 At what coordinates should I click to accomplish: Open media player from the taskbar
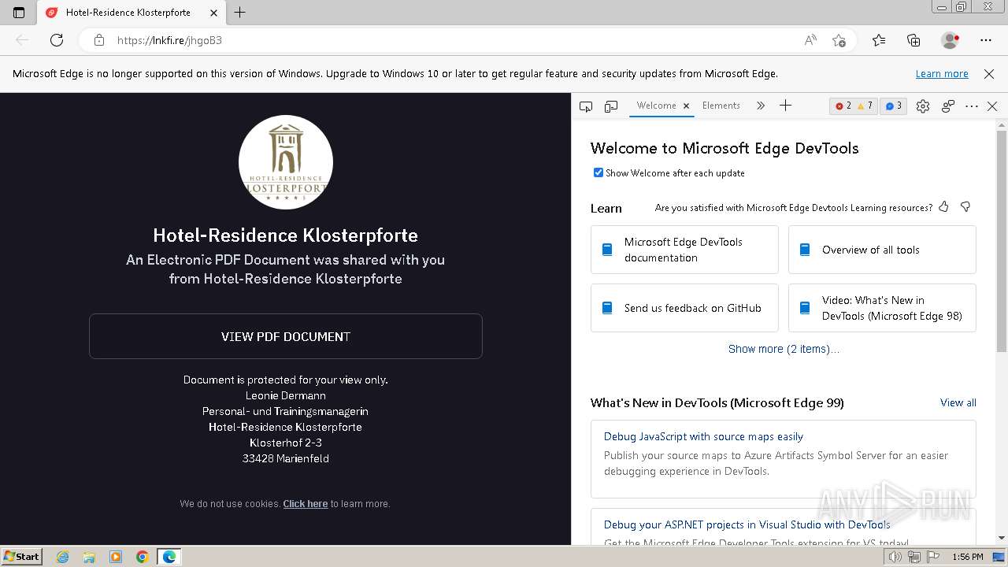point(116,557)
